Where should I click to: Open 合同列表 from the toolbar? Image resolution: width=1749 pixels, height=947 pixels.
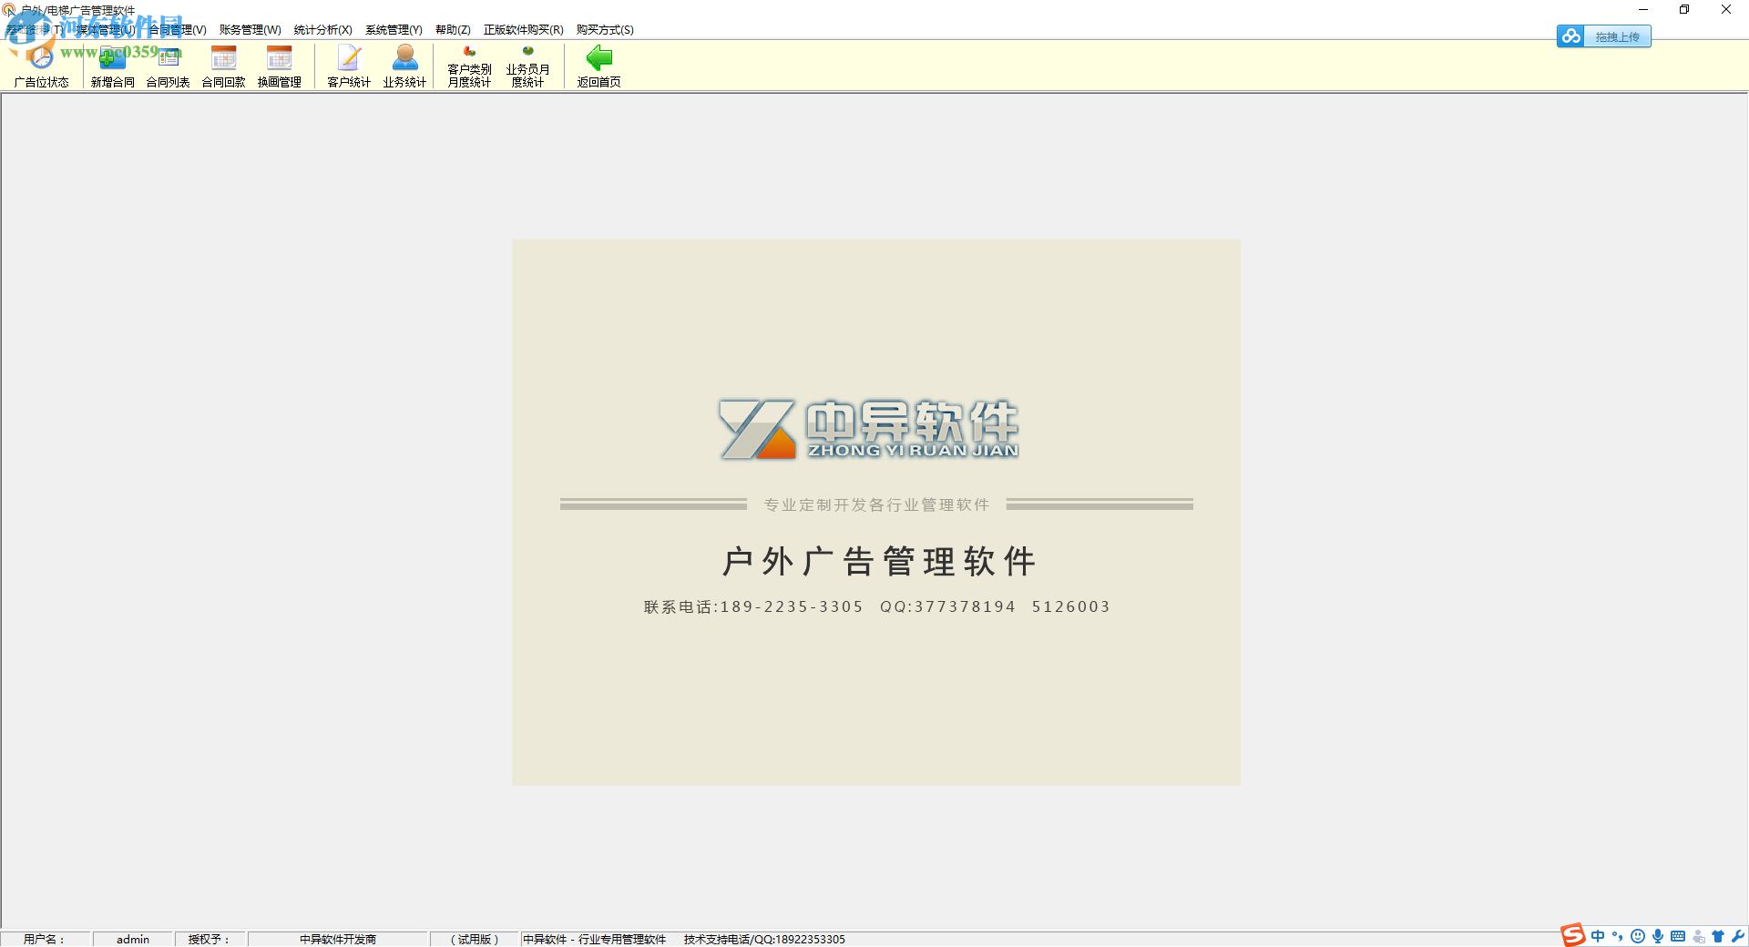click(169, 64)
